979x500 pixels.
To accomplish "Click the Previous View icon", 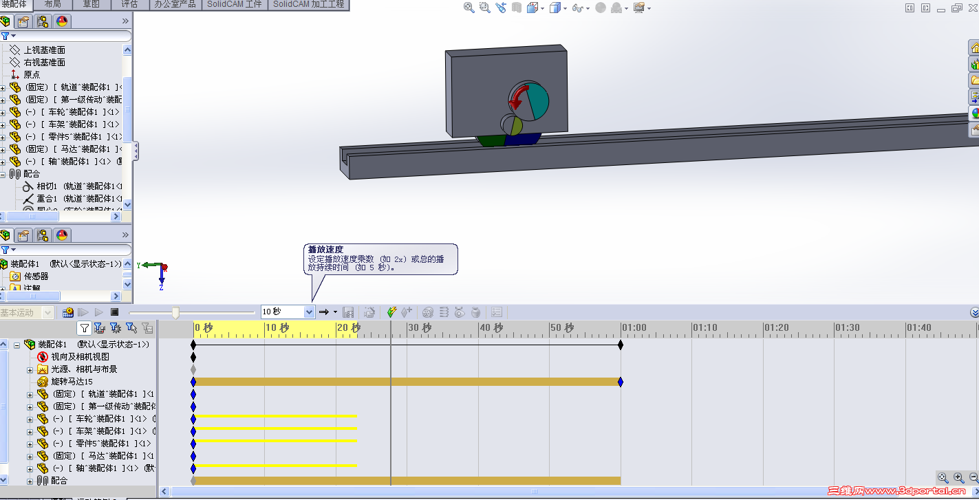I will coord(501,8).
